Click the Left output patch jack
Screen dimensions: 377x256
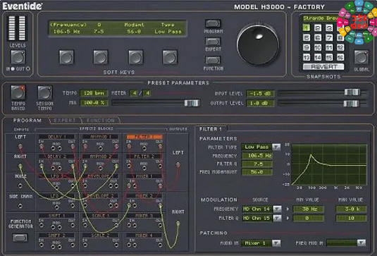click(x=178, y=164)
